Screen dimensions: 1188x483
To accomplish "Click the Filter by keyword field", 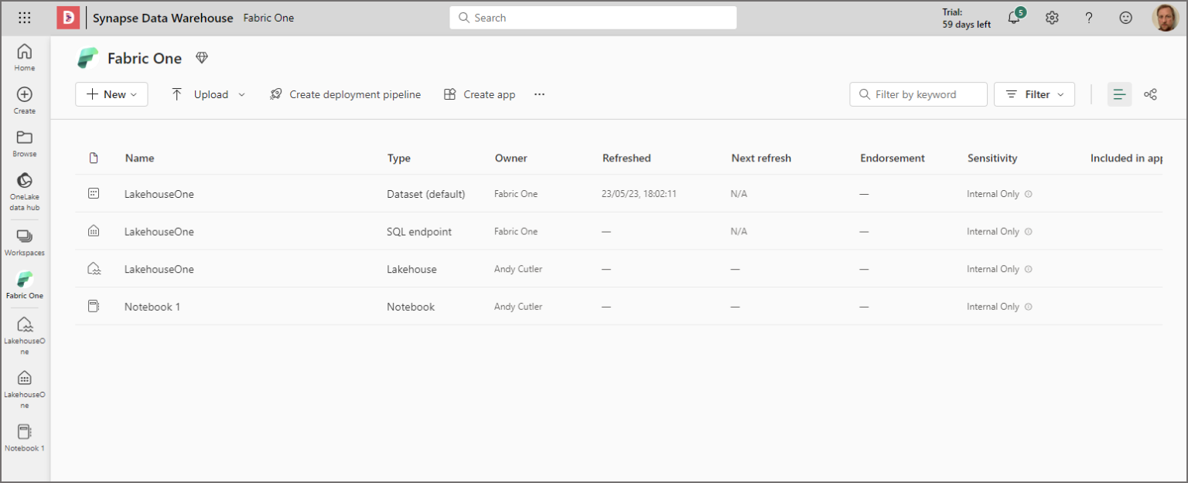I will point(918,94).
